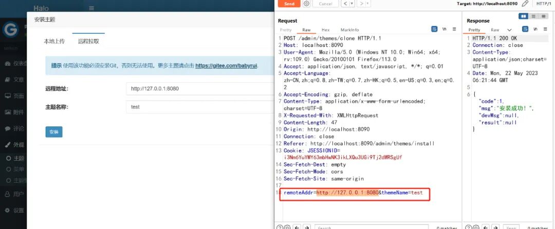This screenshot has height=229, width=555.
Task: Toggle Halo sidebar with hamburger icon
Action: coord(91,8)
